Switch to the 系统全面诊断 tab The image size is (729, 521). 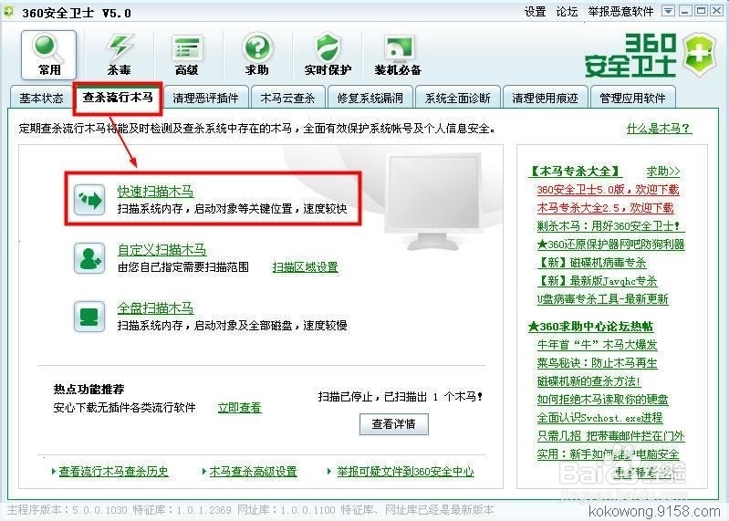point(457,98)
